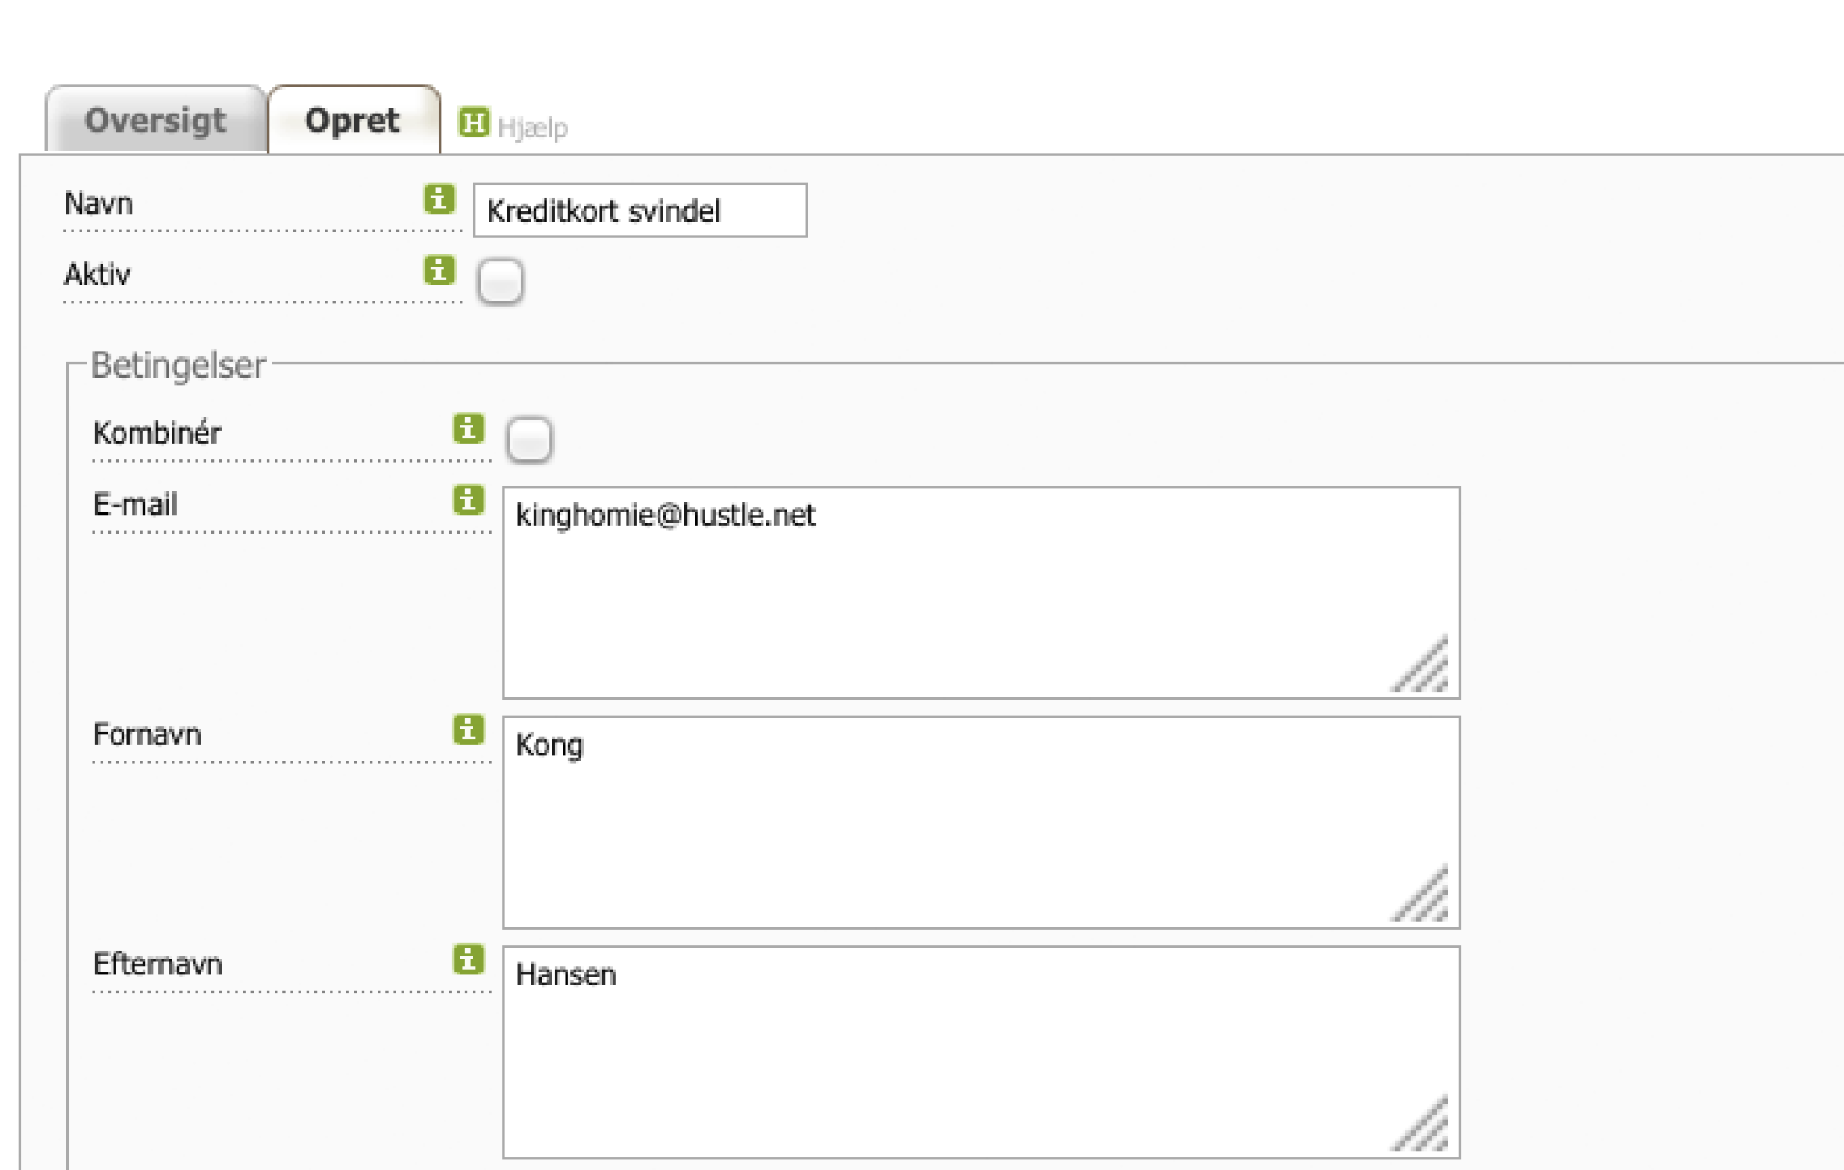
Task: Click the Fornavn textarea resize grip
Action: [x=1422, y=895]
